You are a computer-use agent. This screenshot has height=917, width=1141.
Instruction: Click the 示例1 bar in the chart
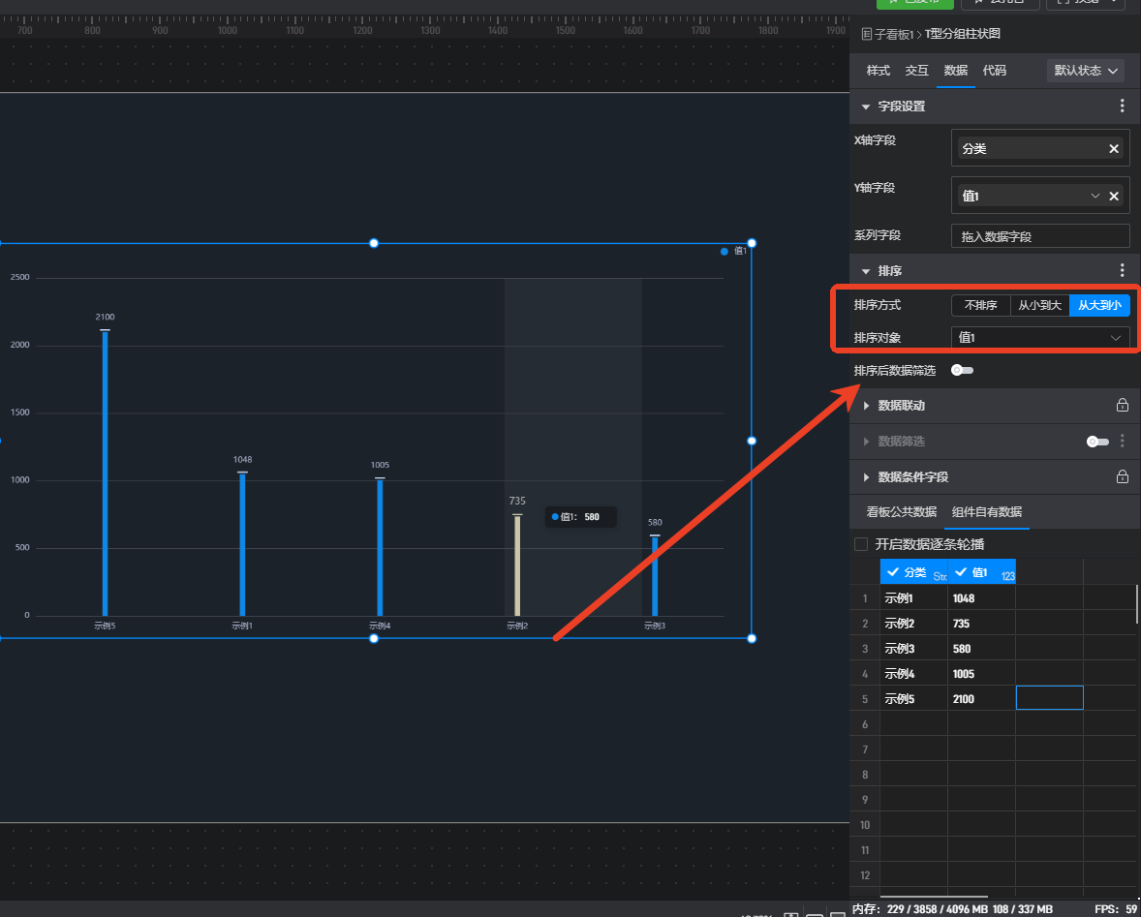coord(242,544)
